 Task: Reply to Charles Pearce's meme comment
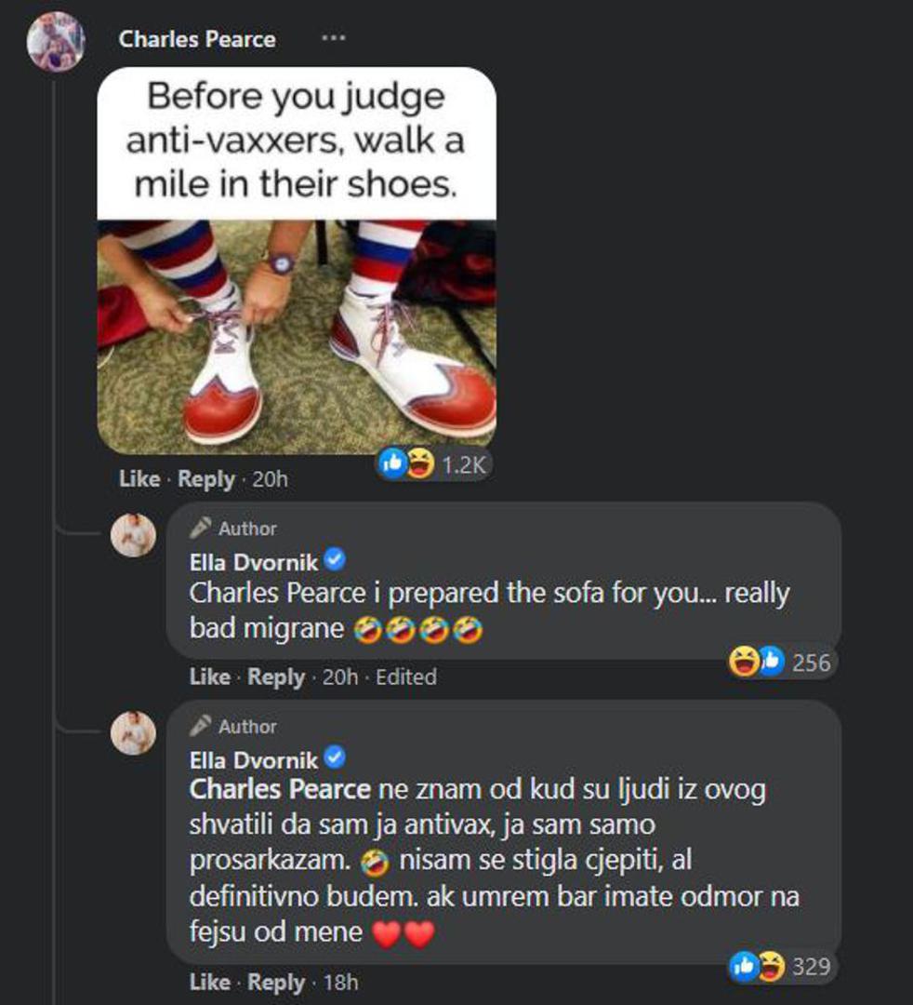point(206,479)
